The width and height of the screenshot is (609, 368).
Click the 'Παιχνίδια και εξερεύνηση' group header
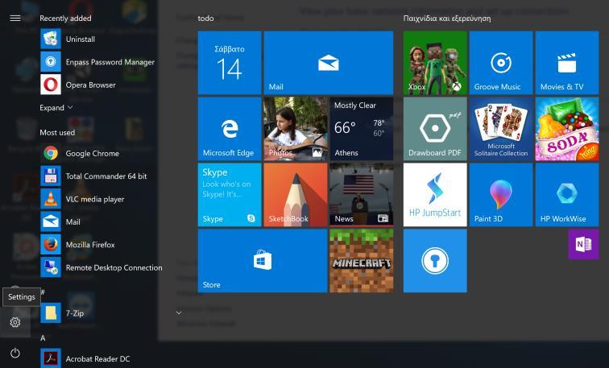(447, 19)
